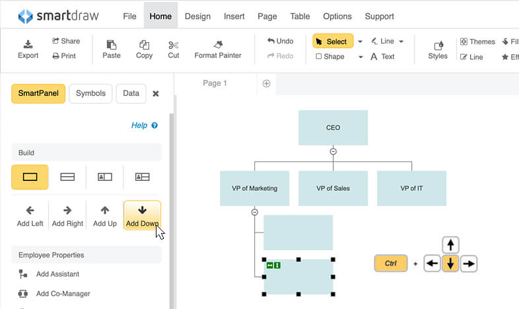Select the photo-left shape style
Screen dimensions: 519x309
pyautogui.click(x=105, y=177)
